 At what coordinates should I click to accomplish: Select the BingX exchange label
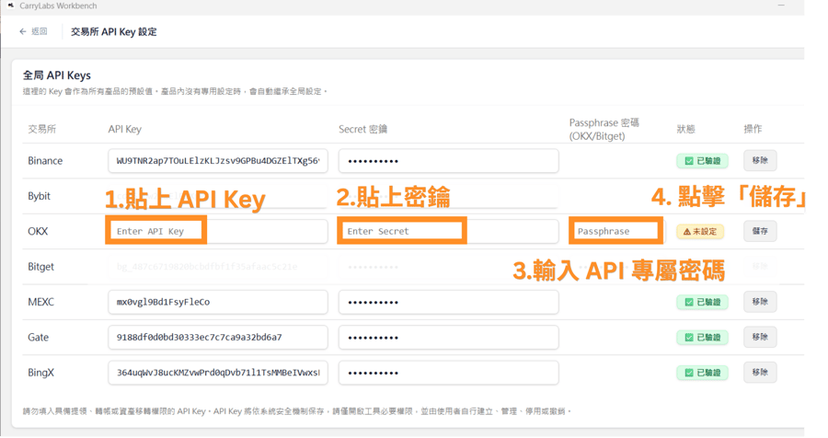point(40,373)
